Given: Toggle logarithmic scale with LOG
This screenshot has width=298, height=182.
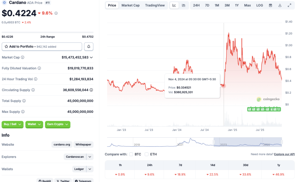Looking at the screenshot, I should point(259,5).
